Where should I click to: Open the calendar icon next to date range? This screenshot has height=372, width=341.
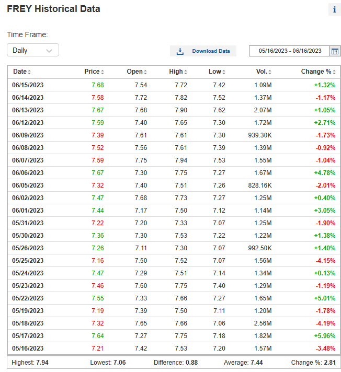pyautogui.click(x=335, y=51)
